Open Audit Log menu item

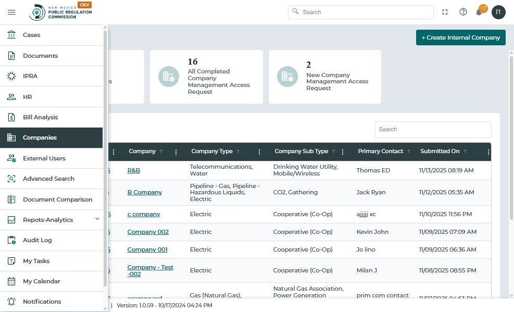pos(51,240)
